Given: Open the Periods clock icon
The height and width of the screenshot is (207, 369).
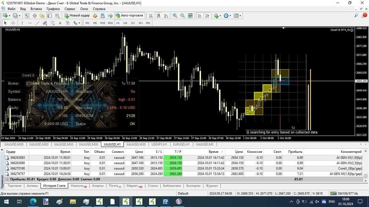Looking at the screenshot, I should 226,16.
